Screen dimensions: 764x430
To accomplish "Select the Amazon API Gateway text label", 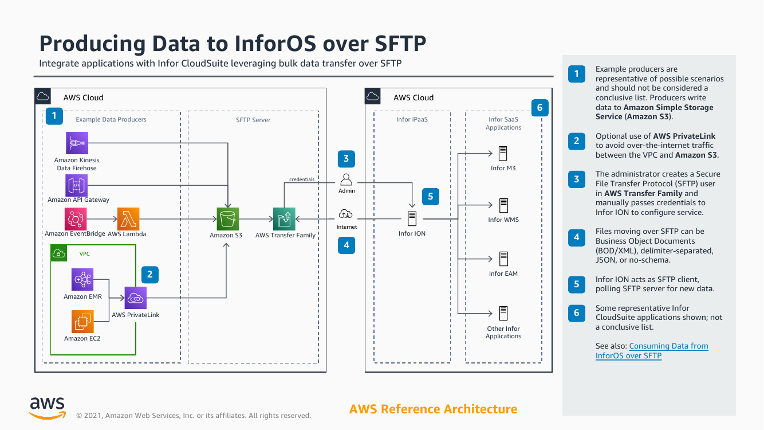I will click(x=78, y=200).
